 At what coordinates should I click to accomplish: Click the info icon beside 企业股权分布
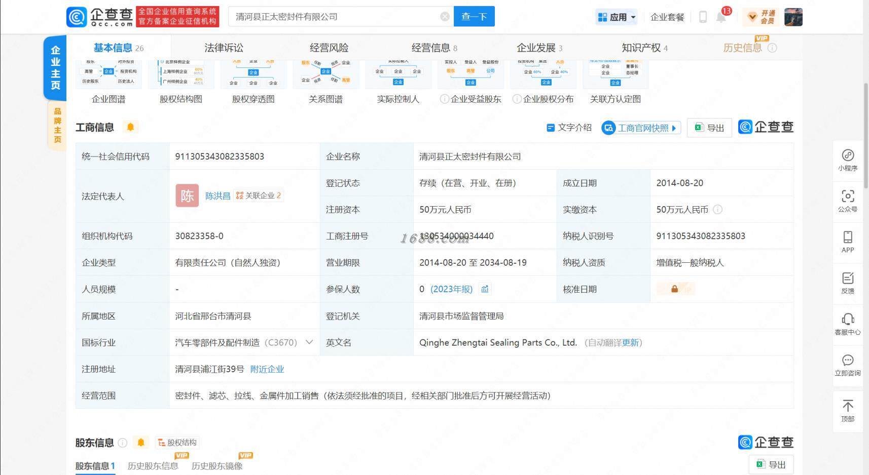point(517,99)
